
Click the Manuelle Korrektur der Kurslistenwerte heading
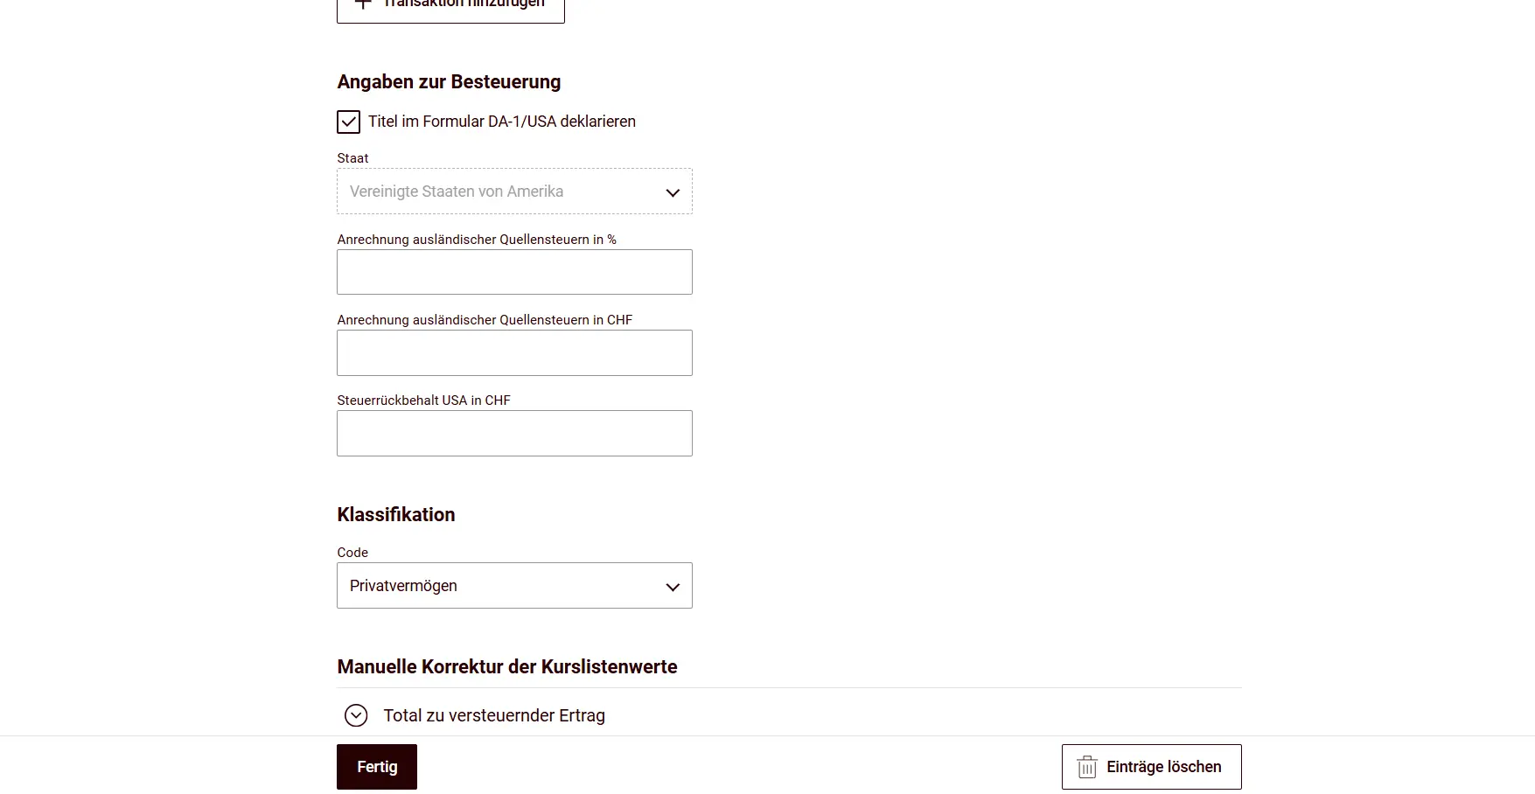[507, 666]
